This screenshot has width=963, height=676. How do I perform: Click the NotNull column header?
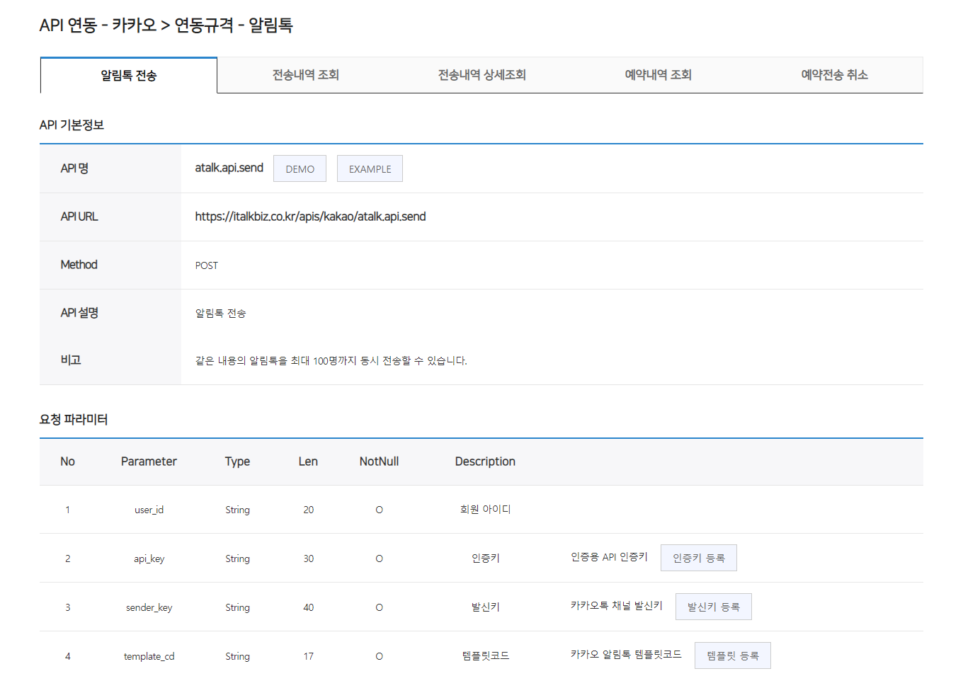[379, 462]
